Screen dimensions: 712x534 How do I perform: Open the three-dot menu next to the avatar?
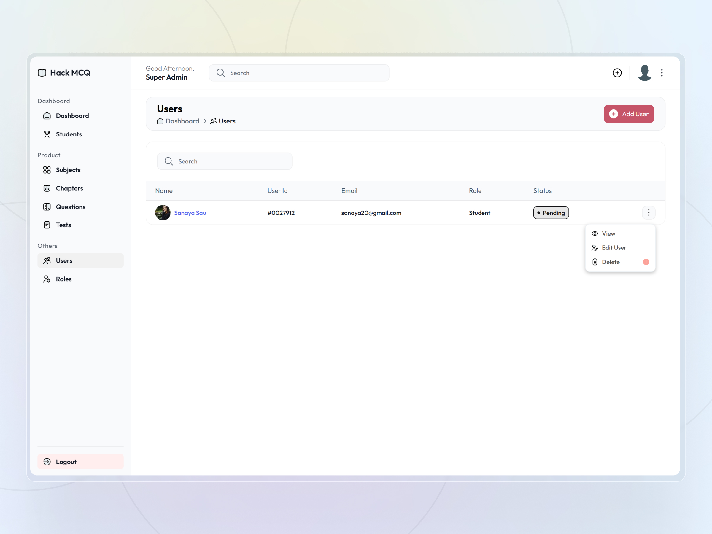click(x=662, y=73)
